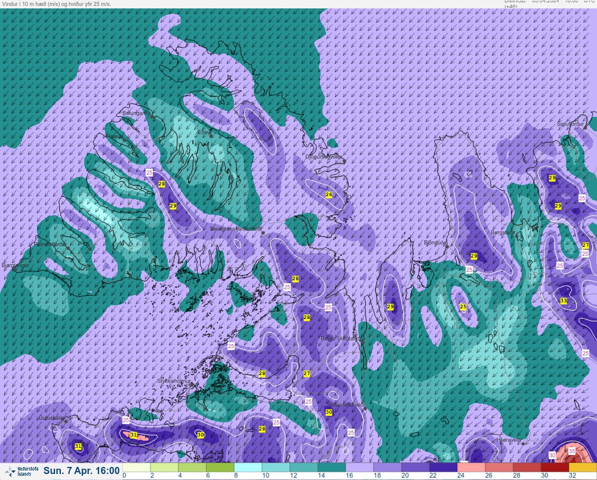Viewport: 597px width, 480px height.
Task: Click the yellow 25 gust marker inside teal area
Action: coord(463,306)
